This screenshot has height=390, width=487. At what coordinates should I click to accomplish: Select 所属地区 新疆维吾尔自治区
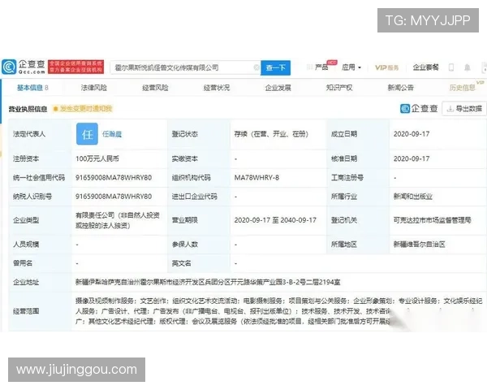point(419,244)
